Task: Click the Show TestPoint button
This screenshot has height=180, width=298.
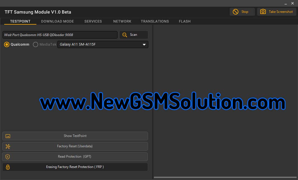Action: (x=75, y=136)
